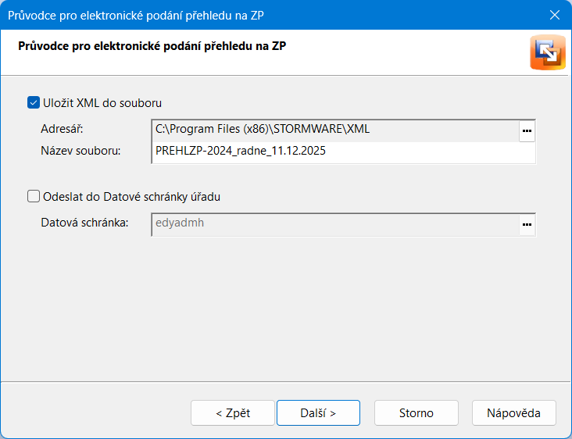Click into the Název souboru field
Image resolution: width=572 pixels, height=439 pixels.
[342, 152]
